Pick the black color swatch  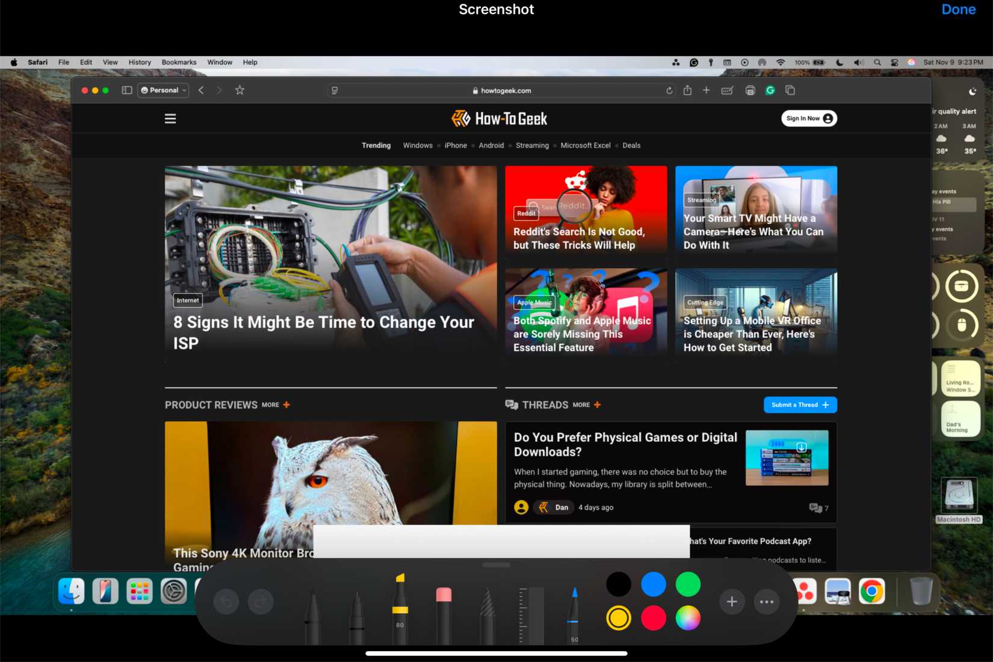pyautogui.click(x=619, y=584)
